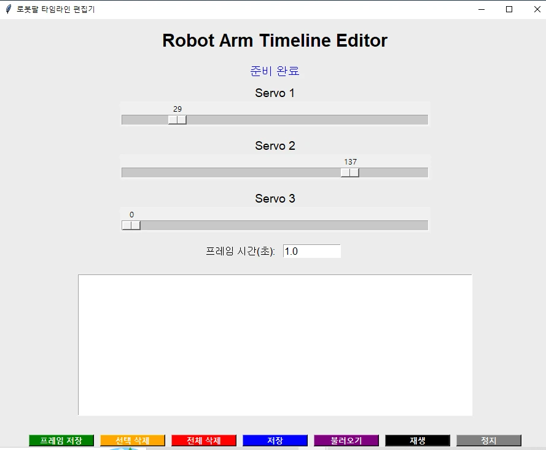Click the Servo 1 track right of handle
Screen dimensions: 546x450
[x=306, y=120]
